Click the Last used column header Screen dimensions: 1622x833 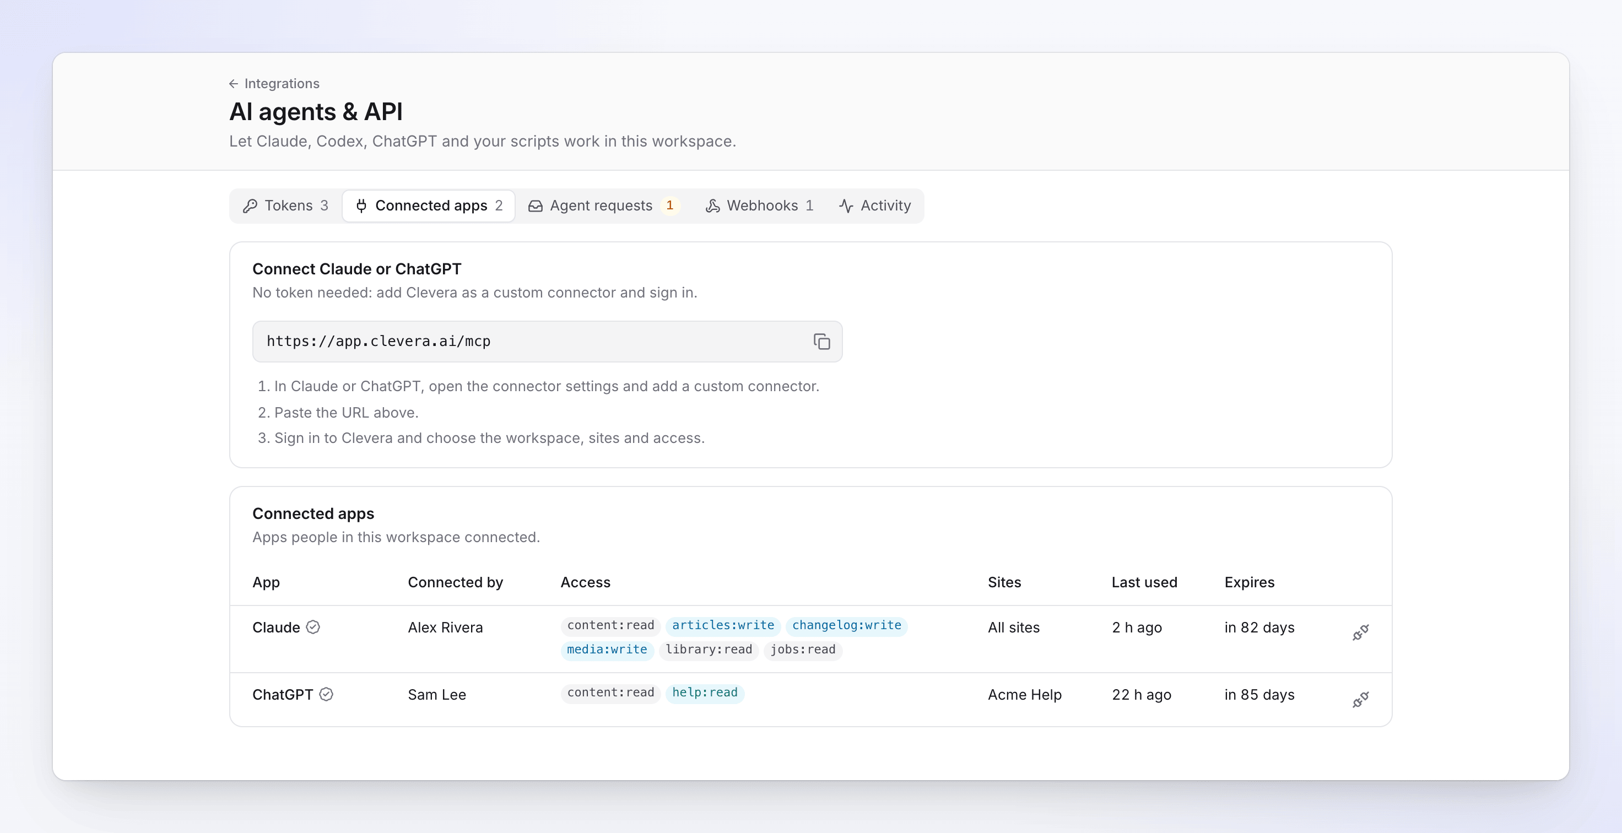coord(1144,582)
